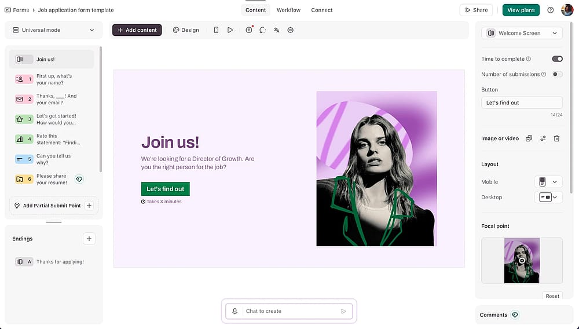579x329 pixels.
Task: Toggle Time to complete switch
Action: (557, 59)
